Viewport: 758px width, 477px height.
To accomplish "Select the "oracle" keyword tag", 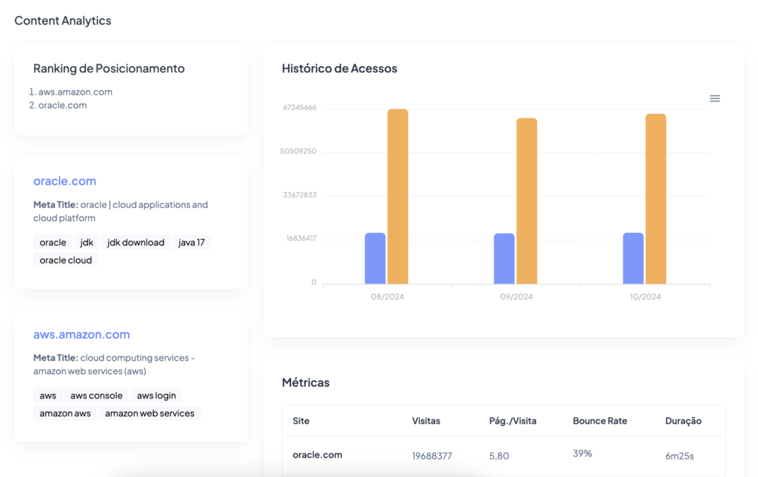I will (53, 242).
